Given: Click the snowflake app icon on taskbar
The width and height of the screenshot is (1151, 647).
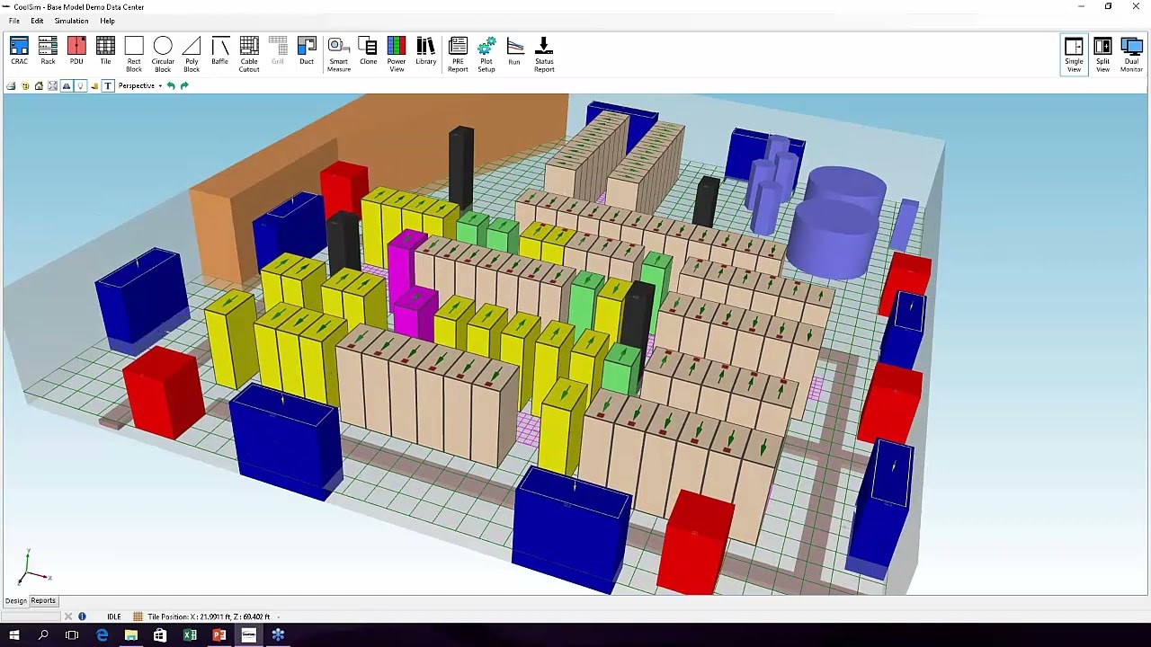Looking at the screenshot, I should point(278,635).
